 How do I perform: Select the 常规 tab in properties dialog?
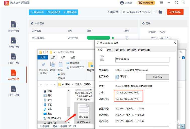(100, 50)
